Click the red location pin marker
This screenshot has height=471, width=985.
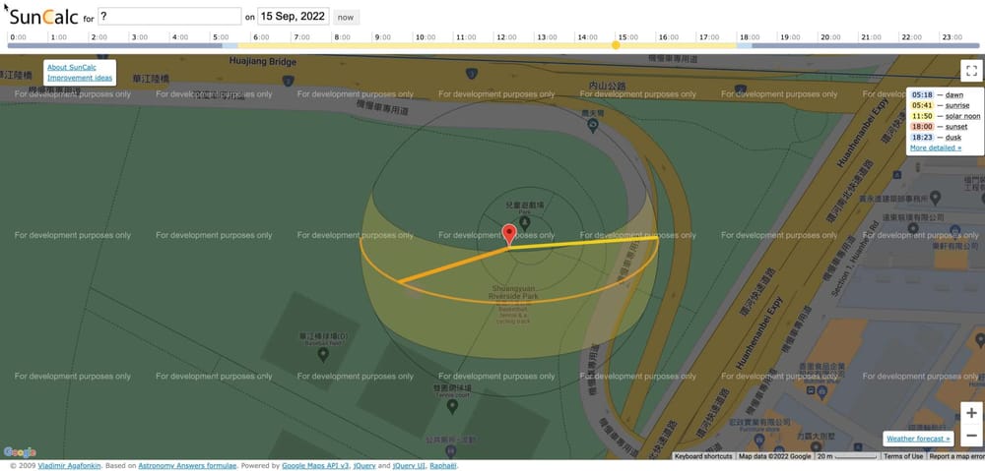pos(509,234)
